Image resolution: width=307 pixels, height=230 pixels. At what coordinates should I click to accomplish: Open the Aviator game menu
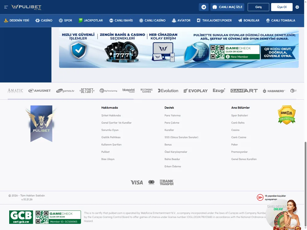click(x=181, y=20)
